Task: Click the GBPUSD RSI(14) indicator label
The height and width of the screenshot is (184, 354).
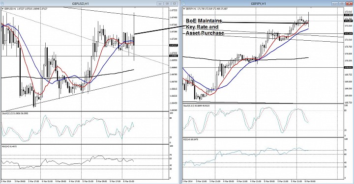Action: [9, 146]
